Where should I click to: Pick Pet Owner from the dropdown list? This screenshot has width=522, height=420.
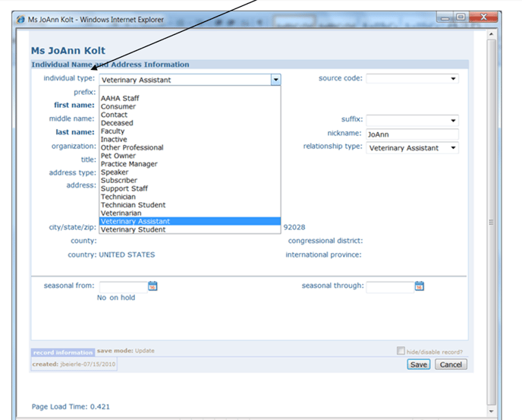pos(119,156)
